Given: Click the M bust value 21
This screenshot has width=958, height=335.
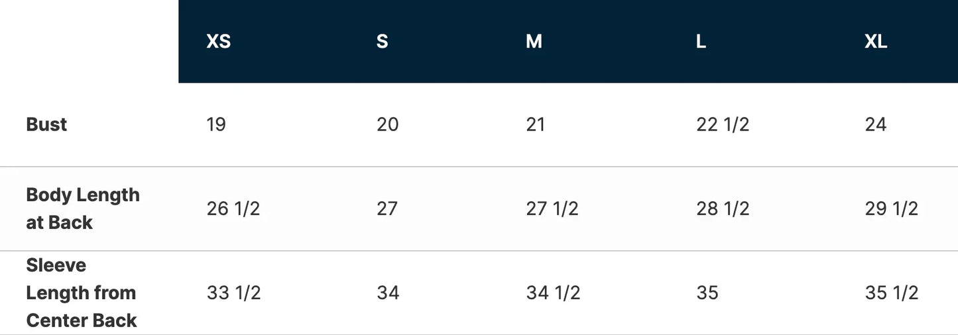Looking at the screenshot, I should (536, 124).
